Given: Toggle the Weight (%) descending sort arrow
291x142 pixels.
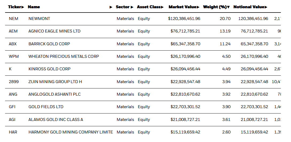Looking at the screenshot, I should coord(228,7).
